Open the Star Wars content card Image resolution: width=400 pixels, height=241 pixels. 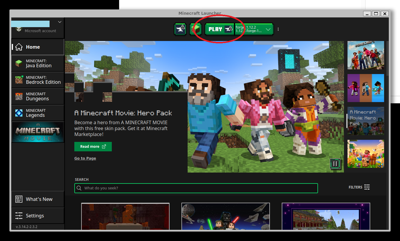(226, 216)
